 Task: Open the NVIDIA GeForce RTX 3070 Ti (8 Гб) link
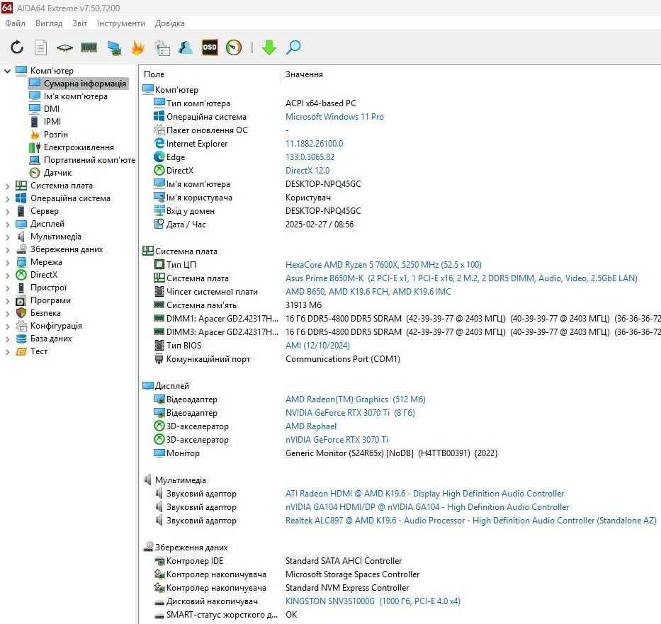pos(350,413)
